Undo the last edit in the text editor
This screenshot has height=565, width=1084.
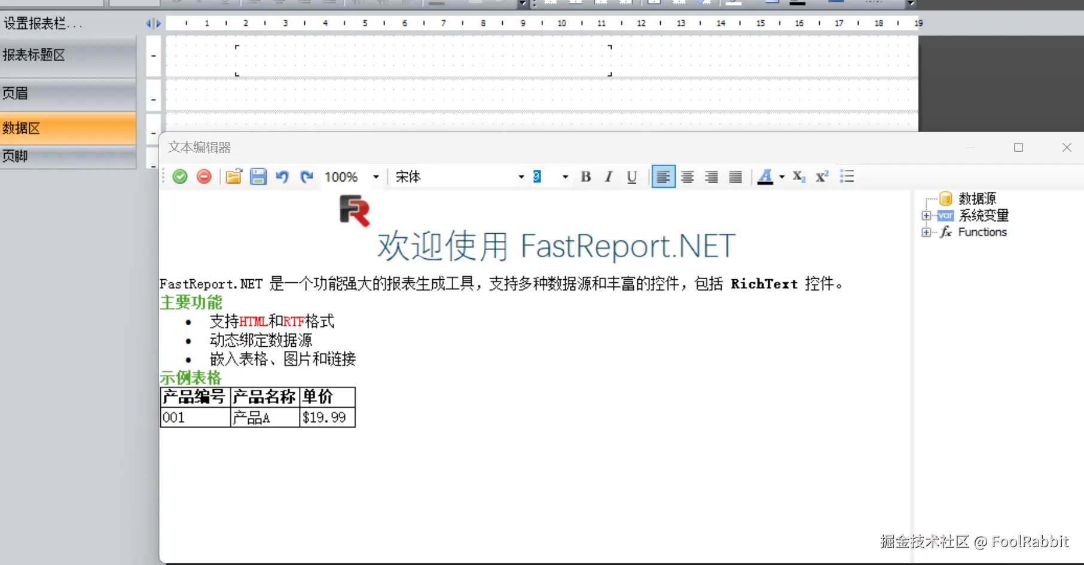click(282, 177)
